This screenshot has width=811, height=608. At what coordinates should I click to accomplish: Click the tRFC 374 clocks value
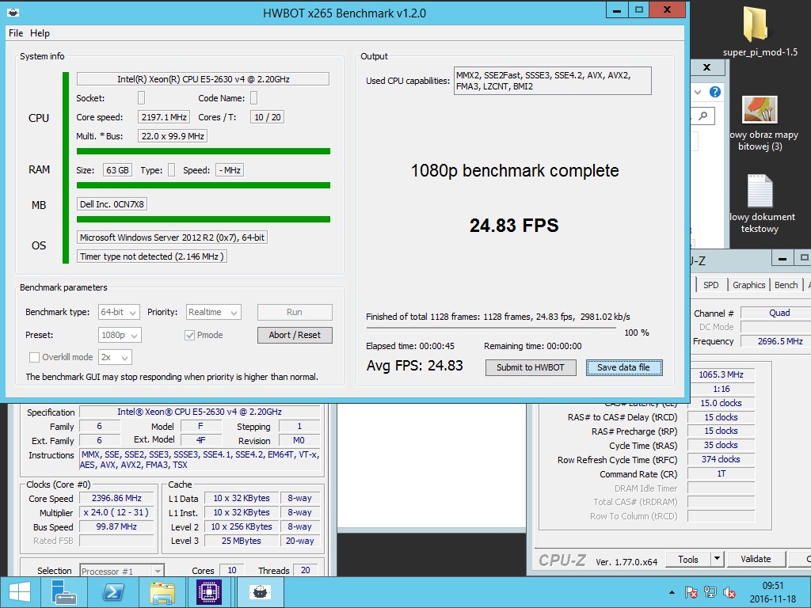(x=721, y=459)
